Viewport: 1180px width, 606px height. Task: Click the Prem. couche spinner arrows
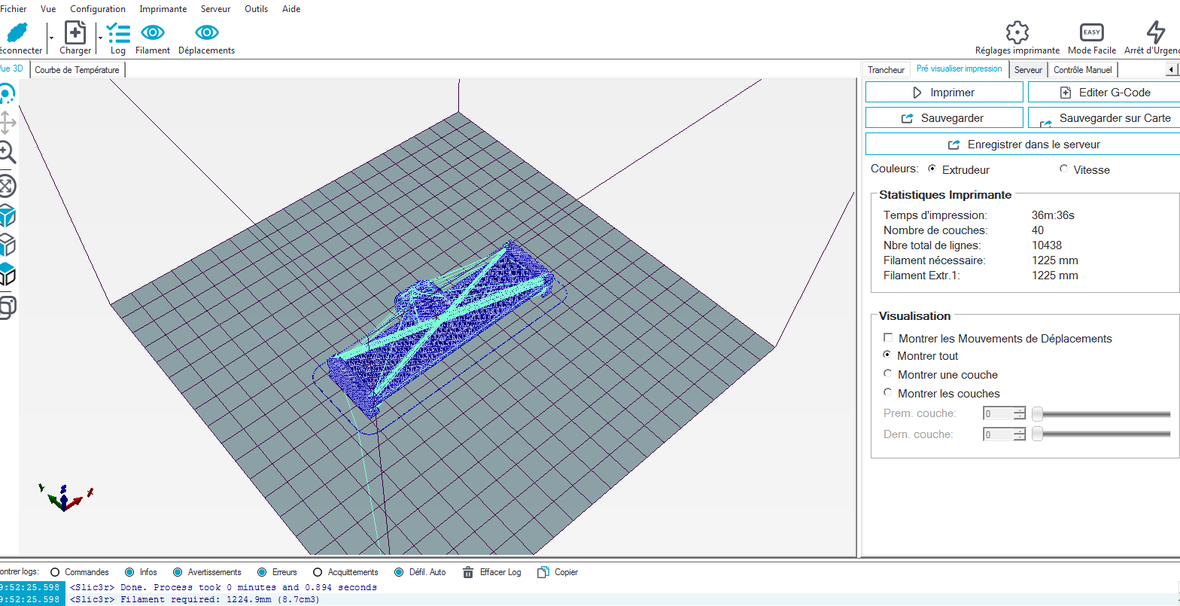[1020, 413]
